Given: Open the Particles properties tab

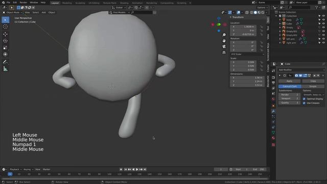Looking at the screenshot, I should coord(273,117).
